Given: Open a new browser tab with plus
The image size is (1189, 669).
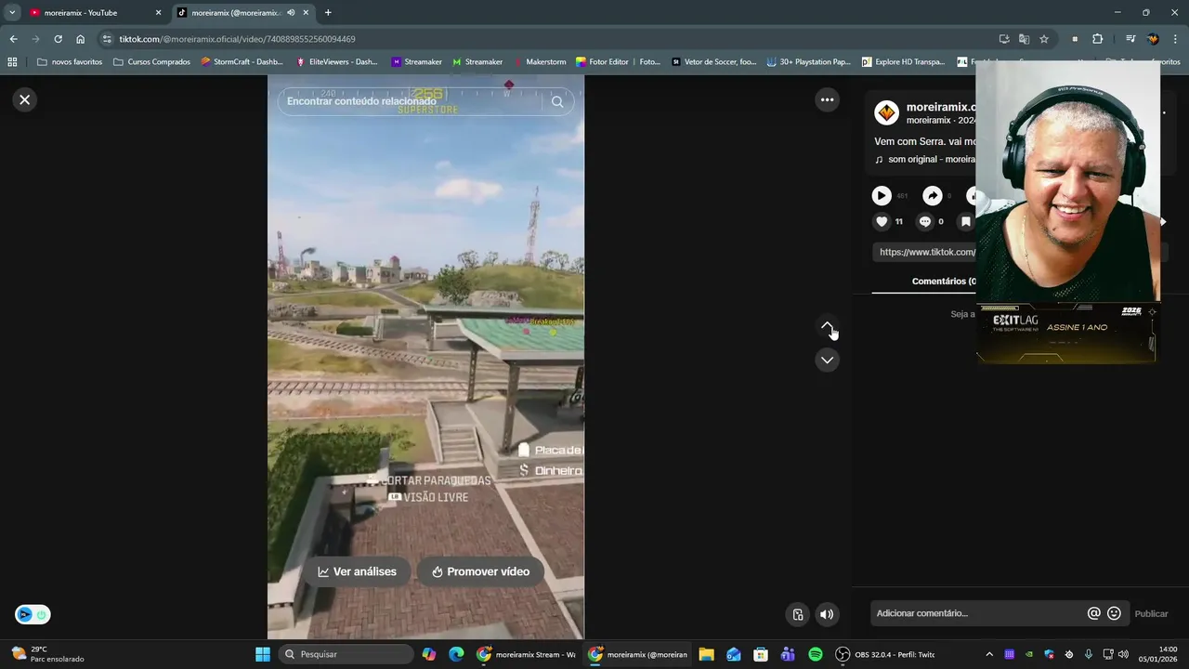Looking at the screenshot, I should [328, 13].
